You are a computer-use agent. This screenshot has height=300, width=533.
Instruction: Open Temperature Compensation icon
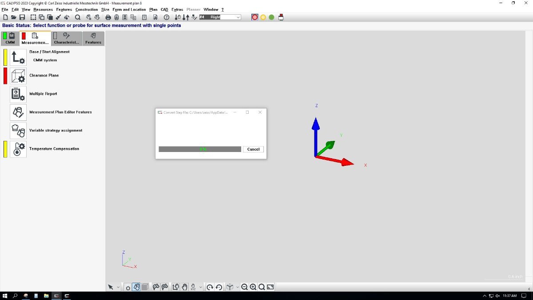point(18,149)
